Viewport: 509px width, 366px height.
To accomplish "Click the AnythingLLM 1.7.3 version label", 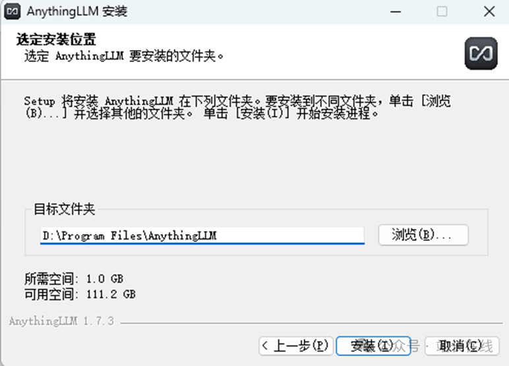I will coord(62,321).
